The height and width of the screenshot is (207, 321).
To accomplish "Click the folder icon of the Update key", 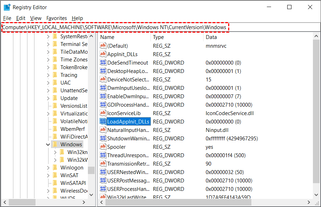I will click(x=55, y=98).
